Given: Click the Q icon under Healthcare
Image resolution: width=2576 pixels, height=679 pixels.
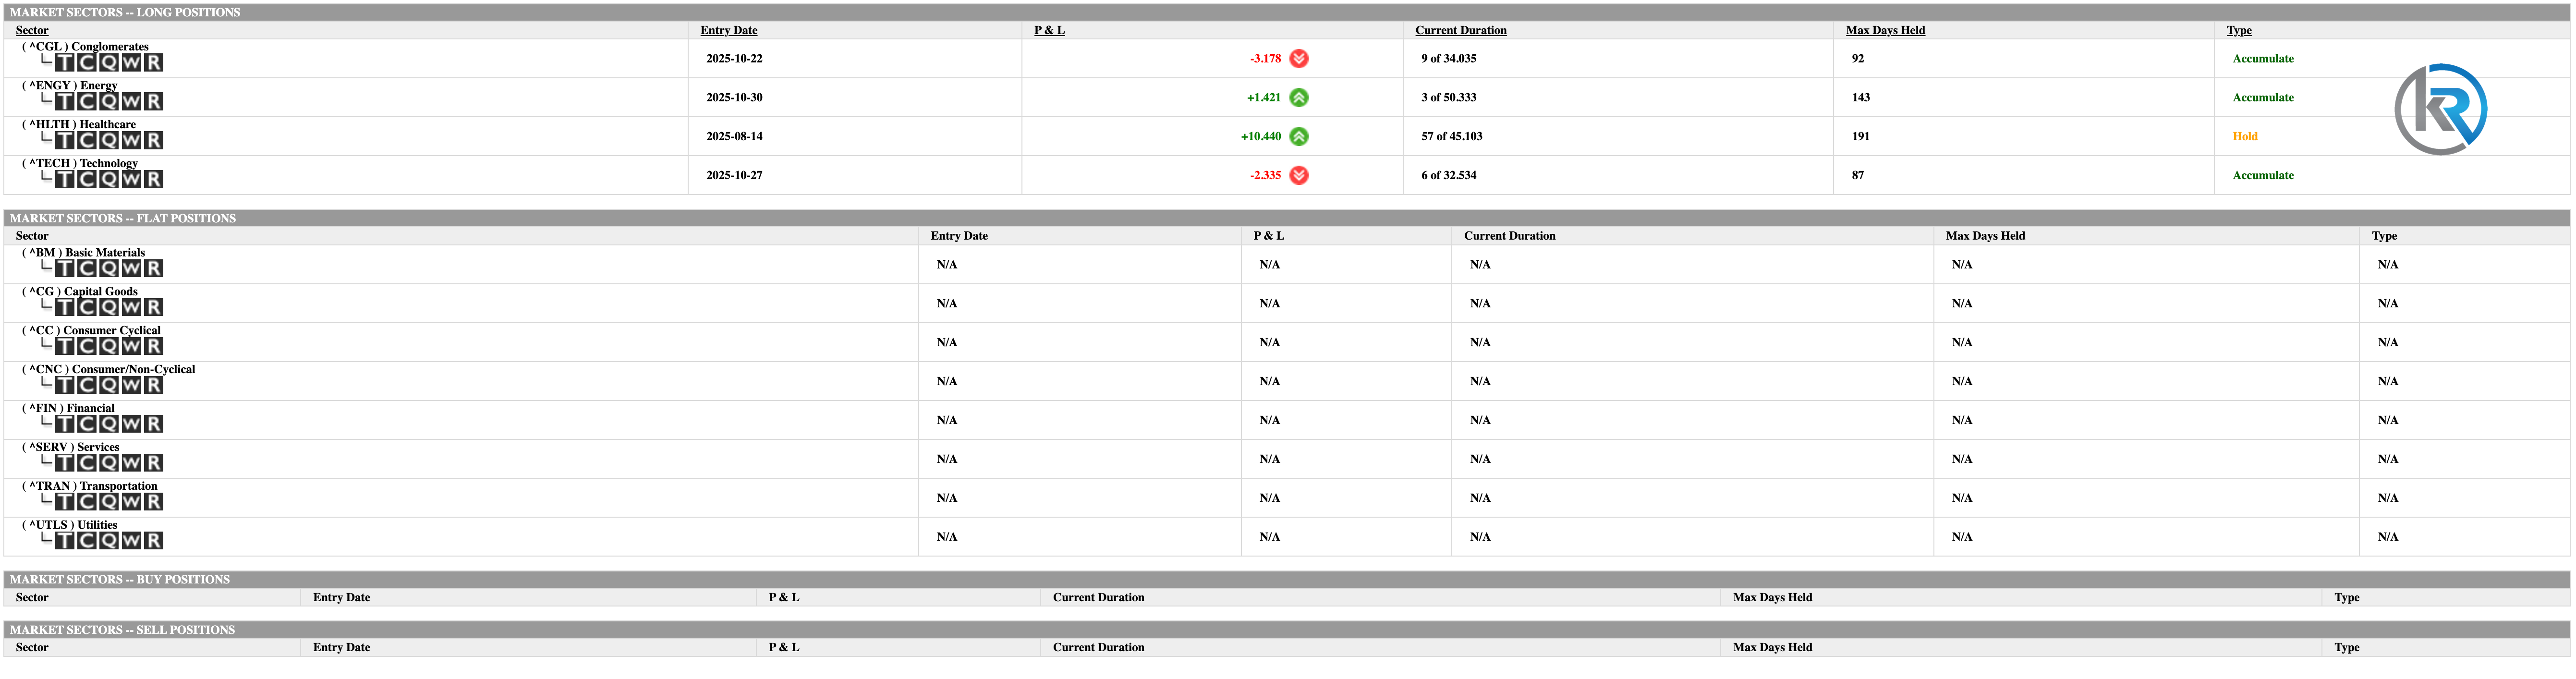Looking at the screenshot, I should [x=109, y=140].
